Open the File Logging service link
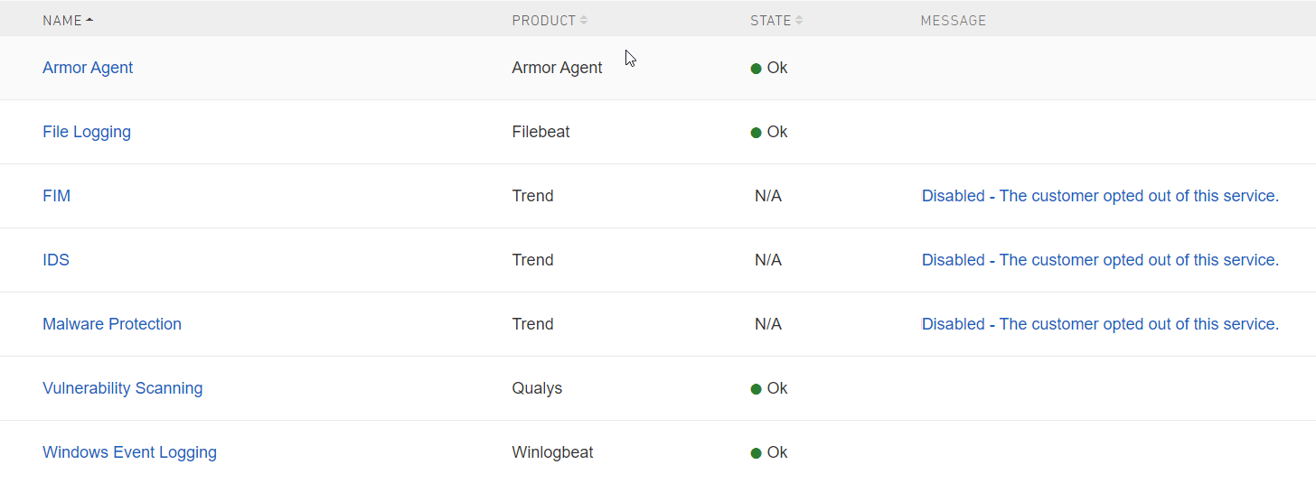This screenshot has width=1316, height=502. [x=87, y=132]
